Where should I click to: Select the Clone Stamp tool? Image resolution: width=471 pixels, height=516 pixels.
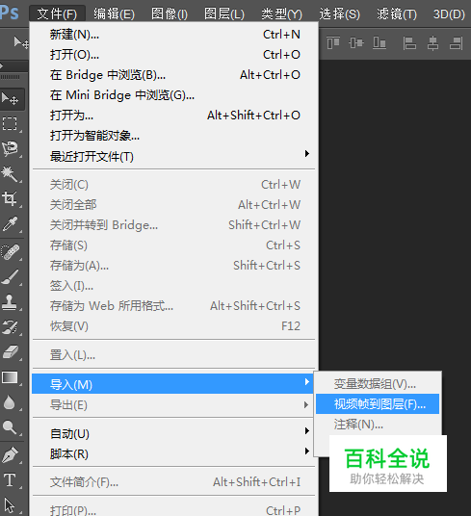point(10,302)
